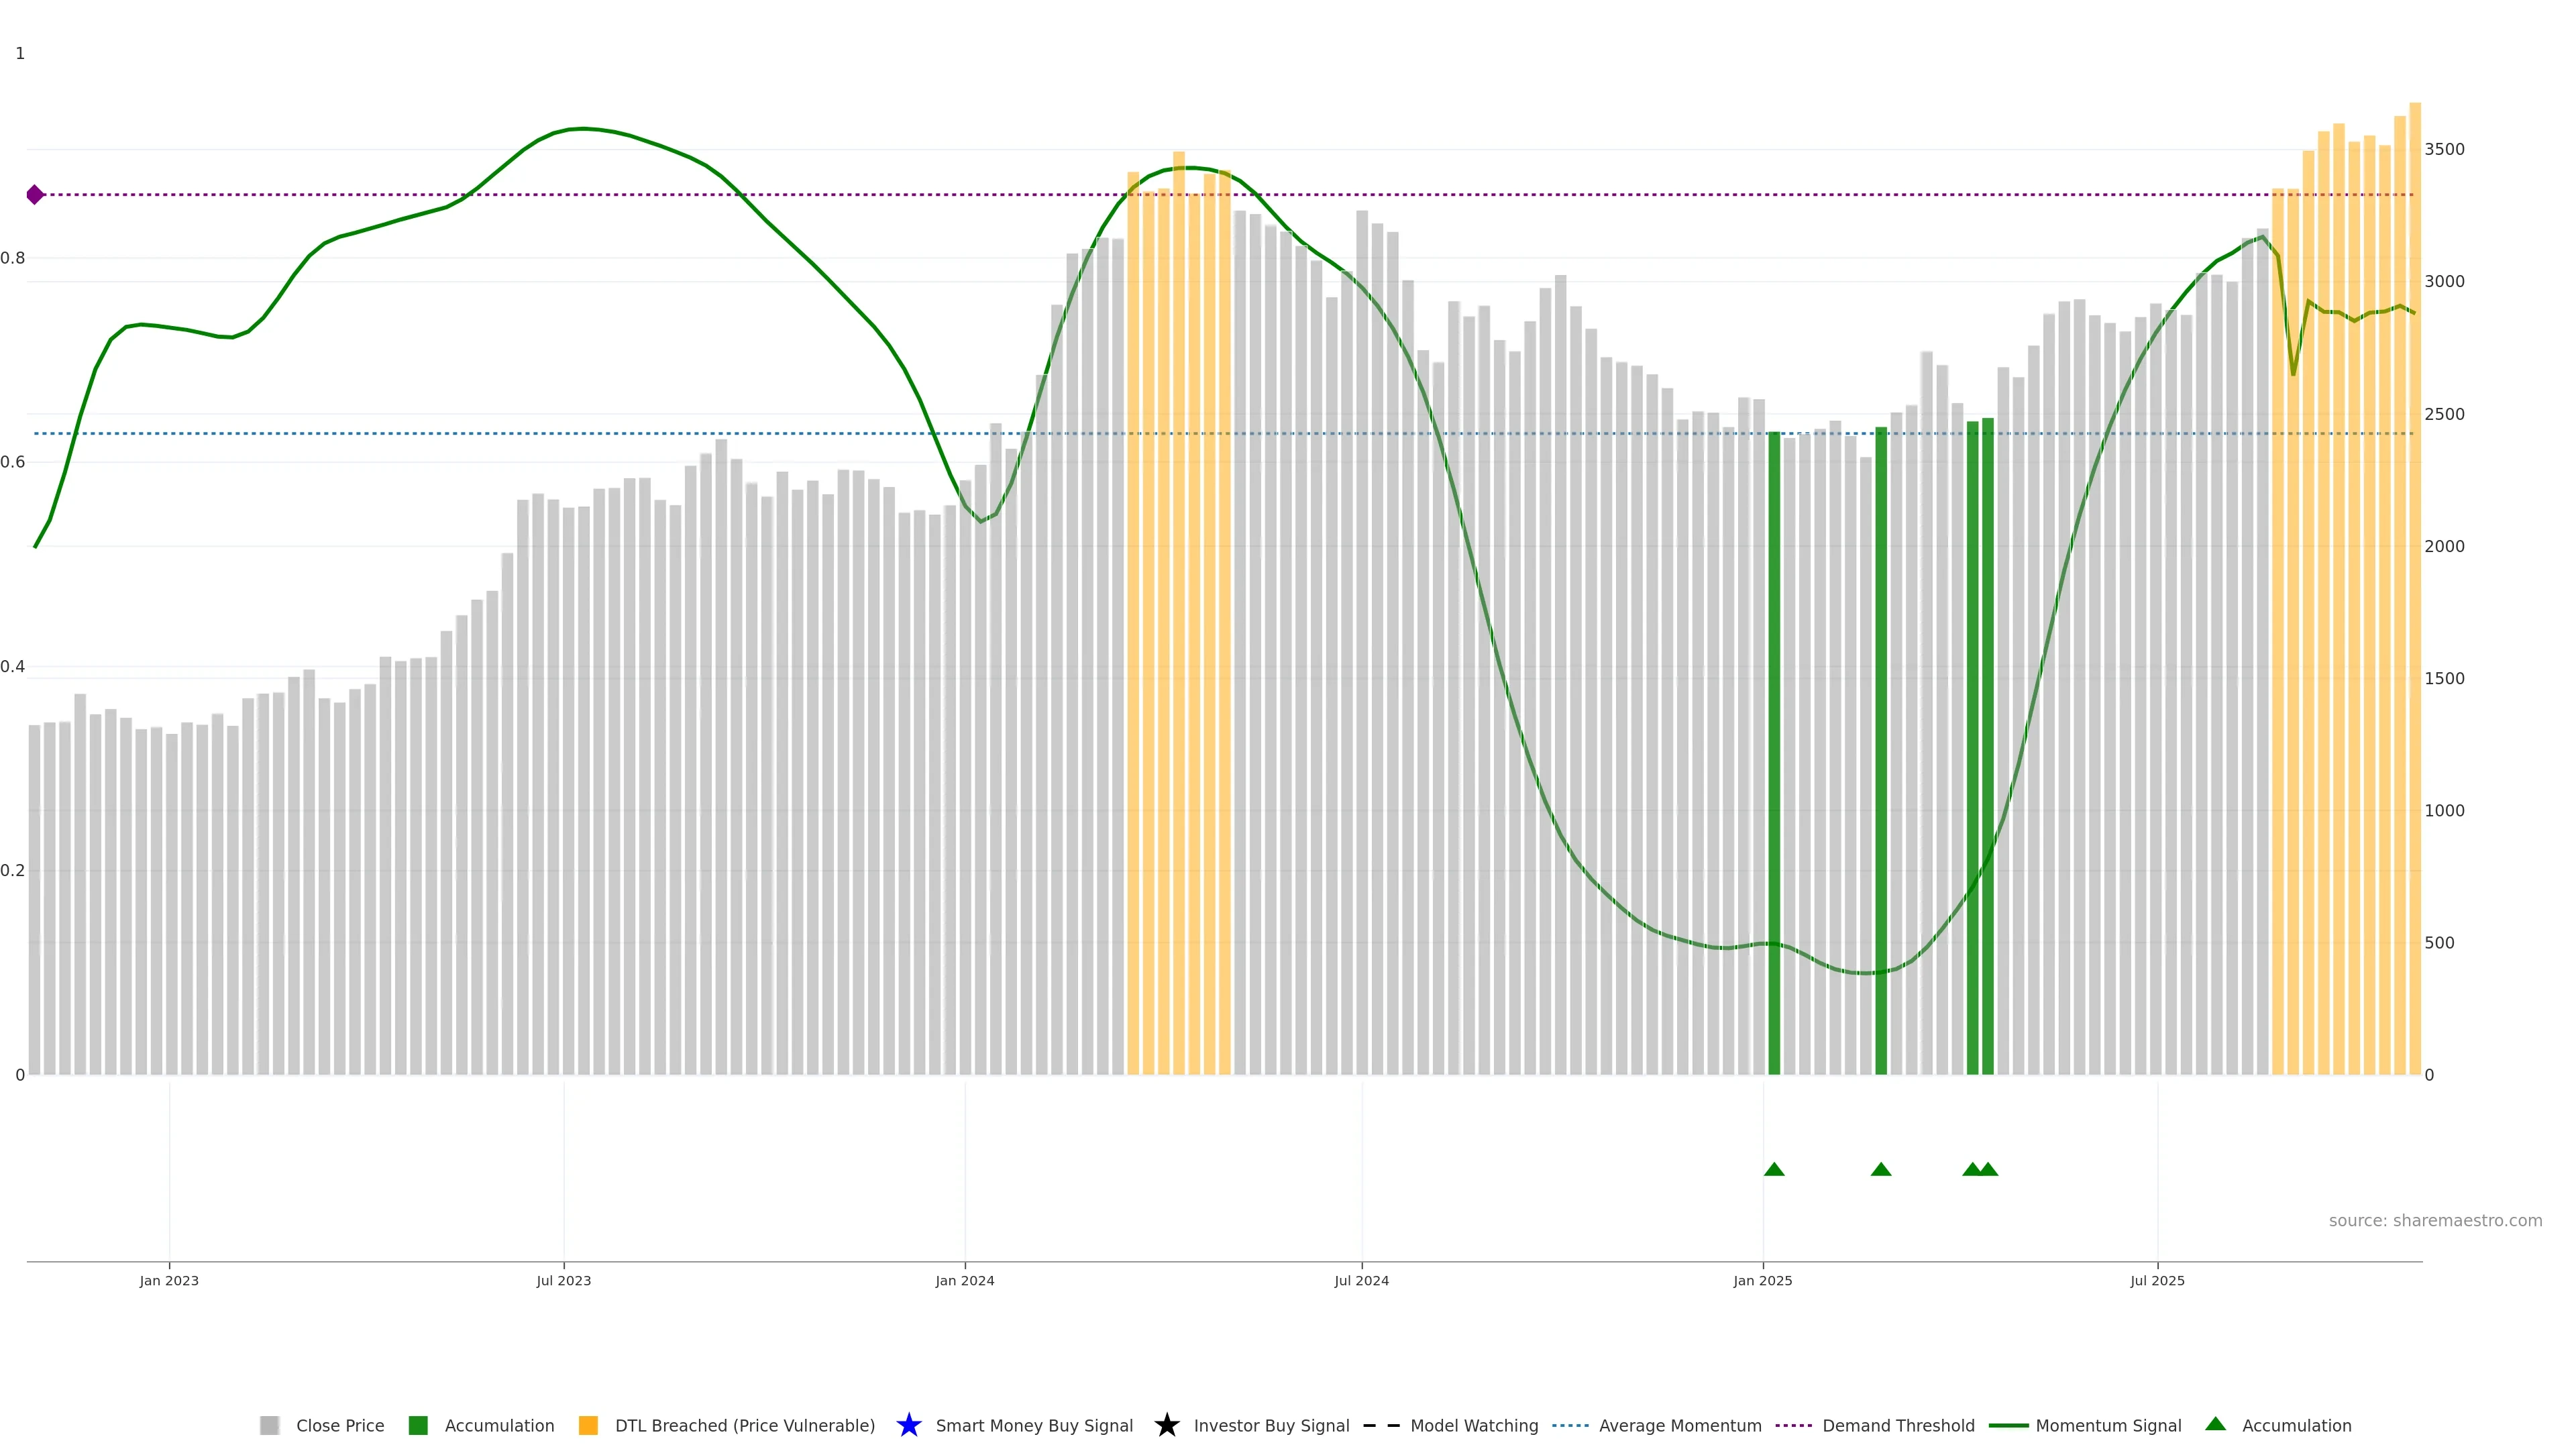The width and height of the screenshot is (2576, 1449).
Task: Click the green Accumulation square swatch in legend
Action: (418, 1425)
